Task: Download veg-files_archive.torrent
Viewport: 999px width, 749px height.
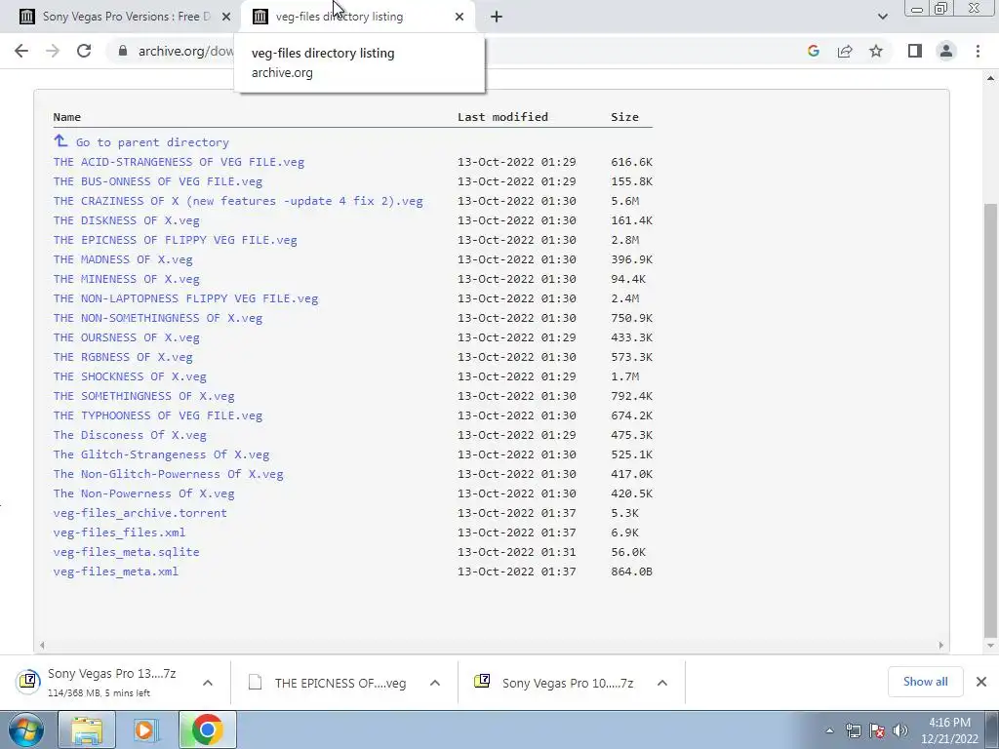Action: (x=140, y=513)
